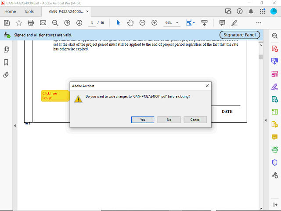Click the Save file icon

tap(7, 23)
